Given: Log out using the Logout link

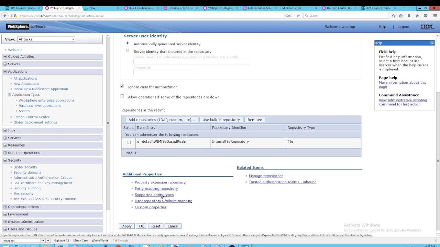Looking at the screenshot, I should tap(404, 27).
